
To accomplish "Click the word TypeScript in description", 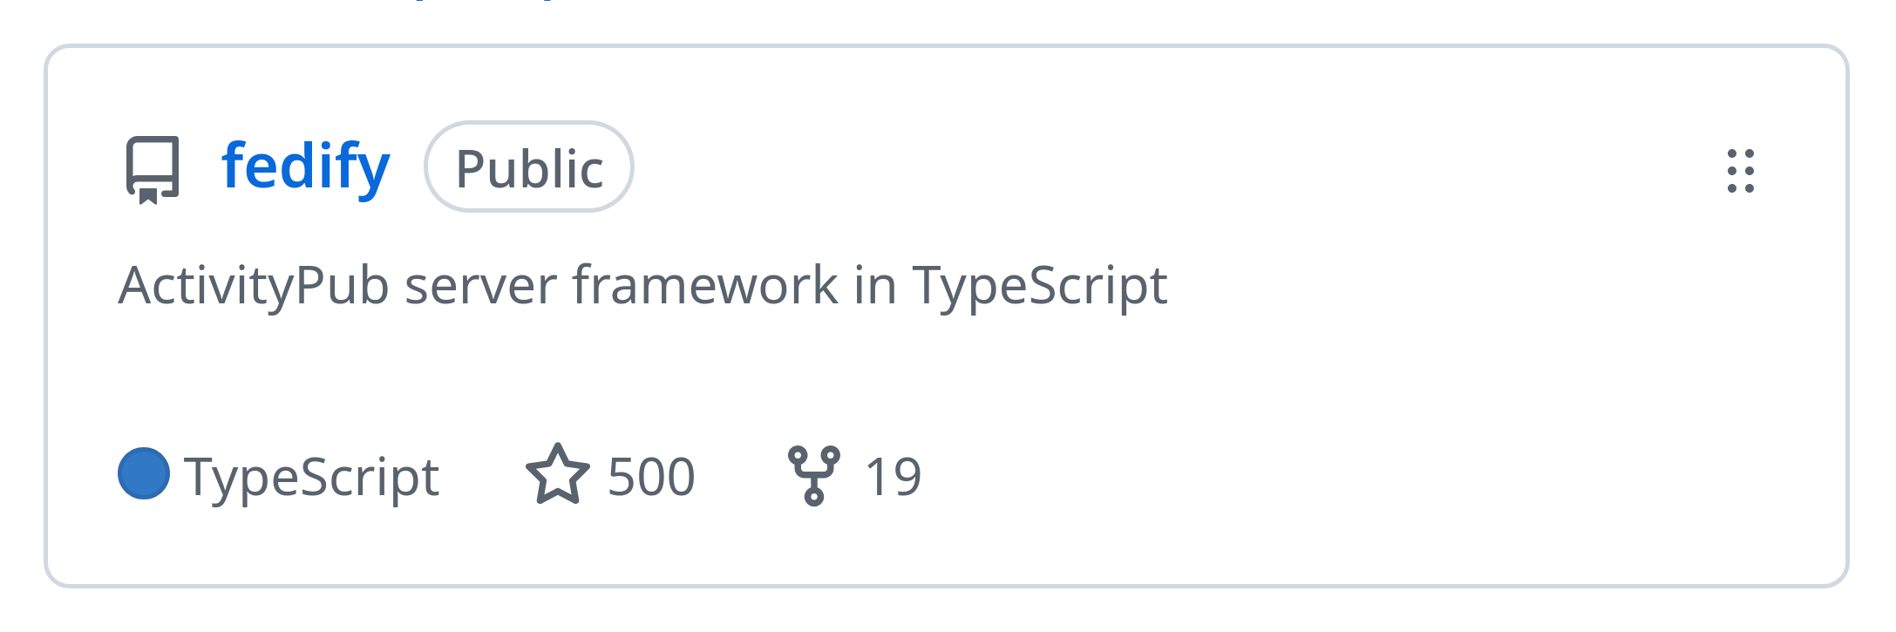I will [1039, 285].
